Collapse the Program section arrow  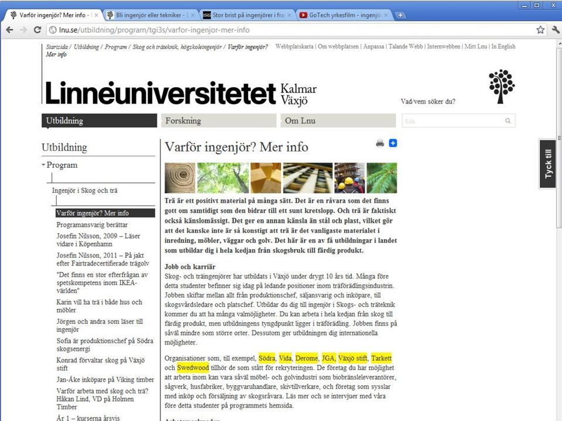[43, 165]
